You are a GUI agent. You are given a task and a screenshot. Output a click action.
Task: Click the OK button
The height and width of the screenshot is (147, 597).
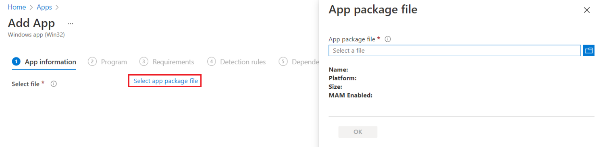[x=358, y=132]
